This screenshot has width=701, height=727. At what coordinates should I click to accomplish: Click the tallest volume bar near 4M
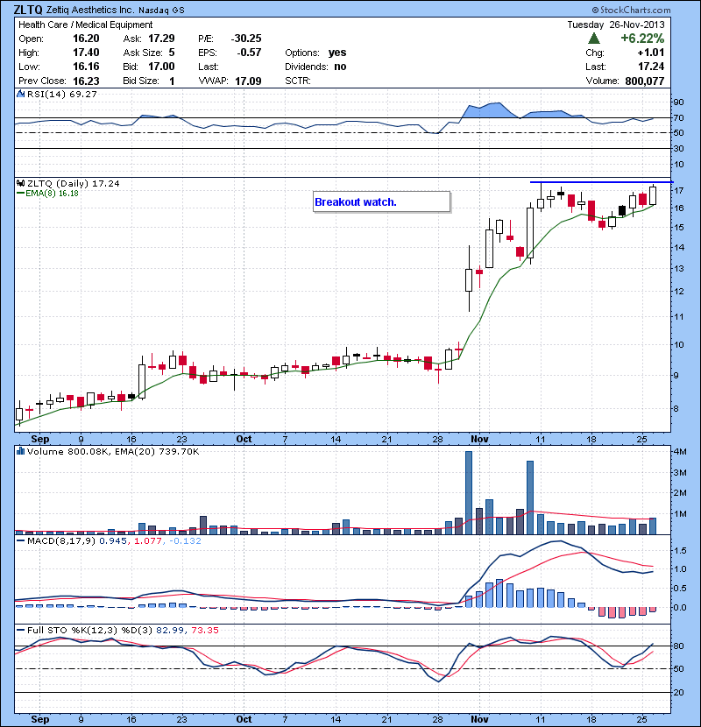pos(469,493)
